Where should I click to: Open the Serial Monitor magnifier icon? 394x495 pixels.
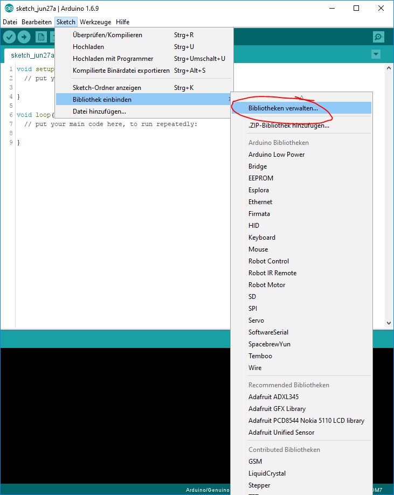coord(378,37)
